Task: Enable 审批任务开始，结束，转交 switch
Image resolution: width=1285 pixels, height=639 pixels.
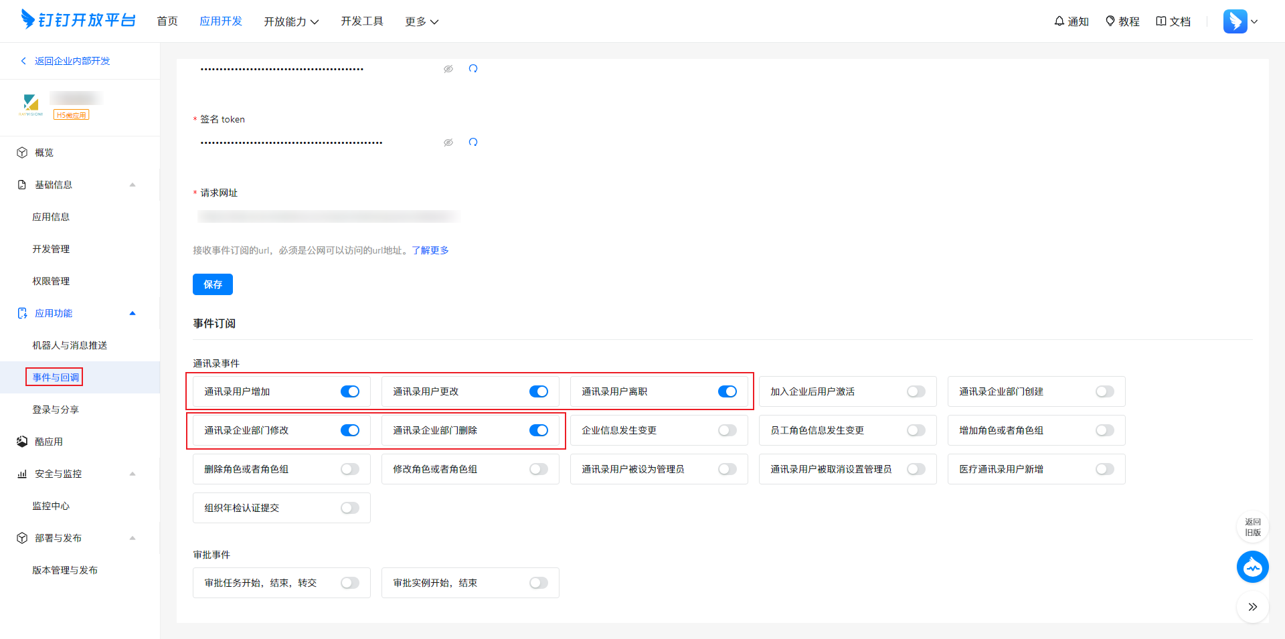Action: [x=350, y=583]
